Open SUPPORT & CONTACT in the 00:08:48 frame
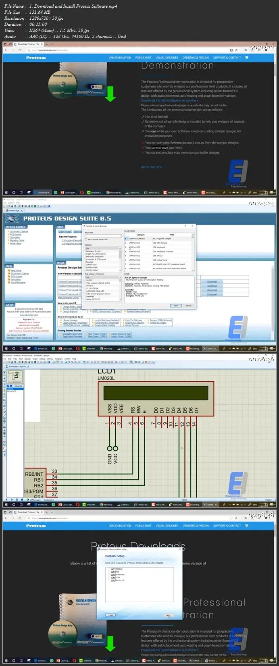The width and height of the screenshot is (279, 666). [227, 526]
